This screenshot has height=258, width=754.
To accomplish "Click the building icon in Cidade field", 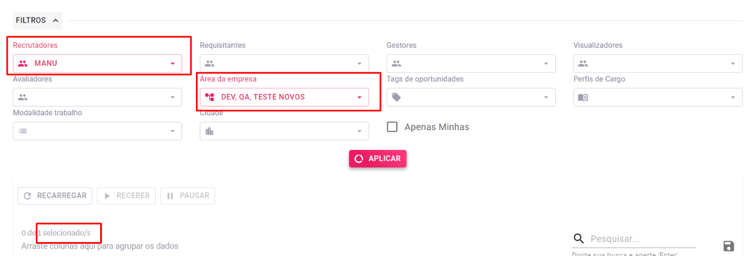I will coord(209,131).
